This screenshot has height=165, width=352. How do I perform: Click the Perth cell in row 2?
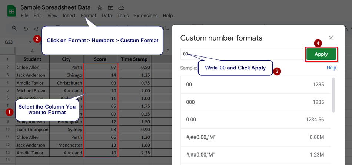[66, 67]
